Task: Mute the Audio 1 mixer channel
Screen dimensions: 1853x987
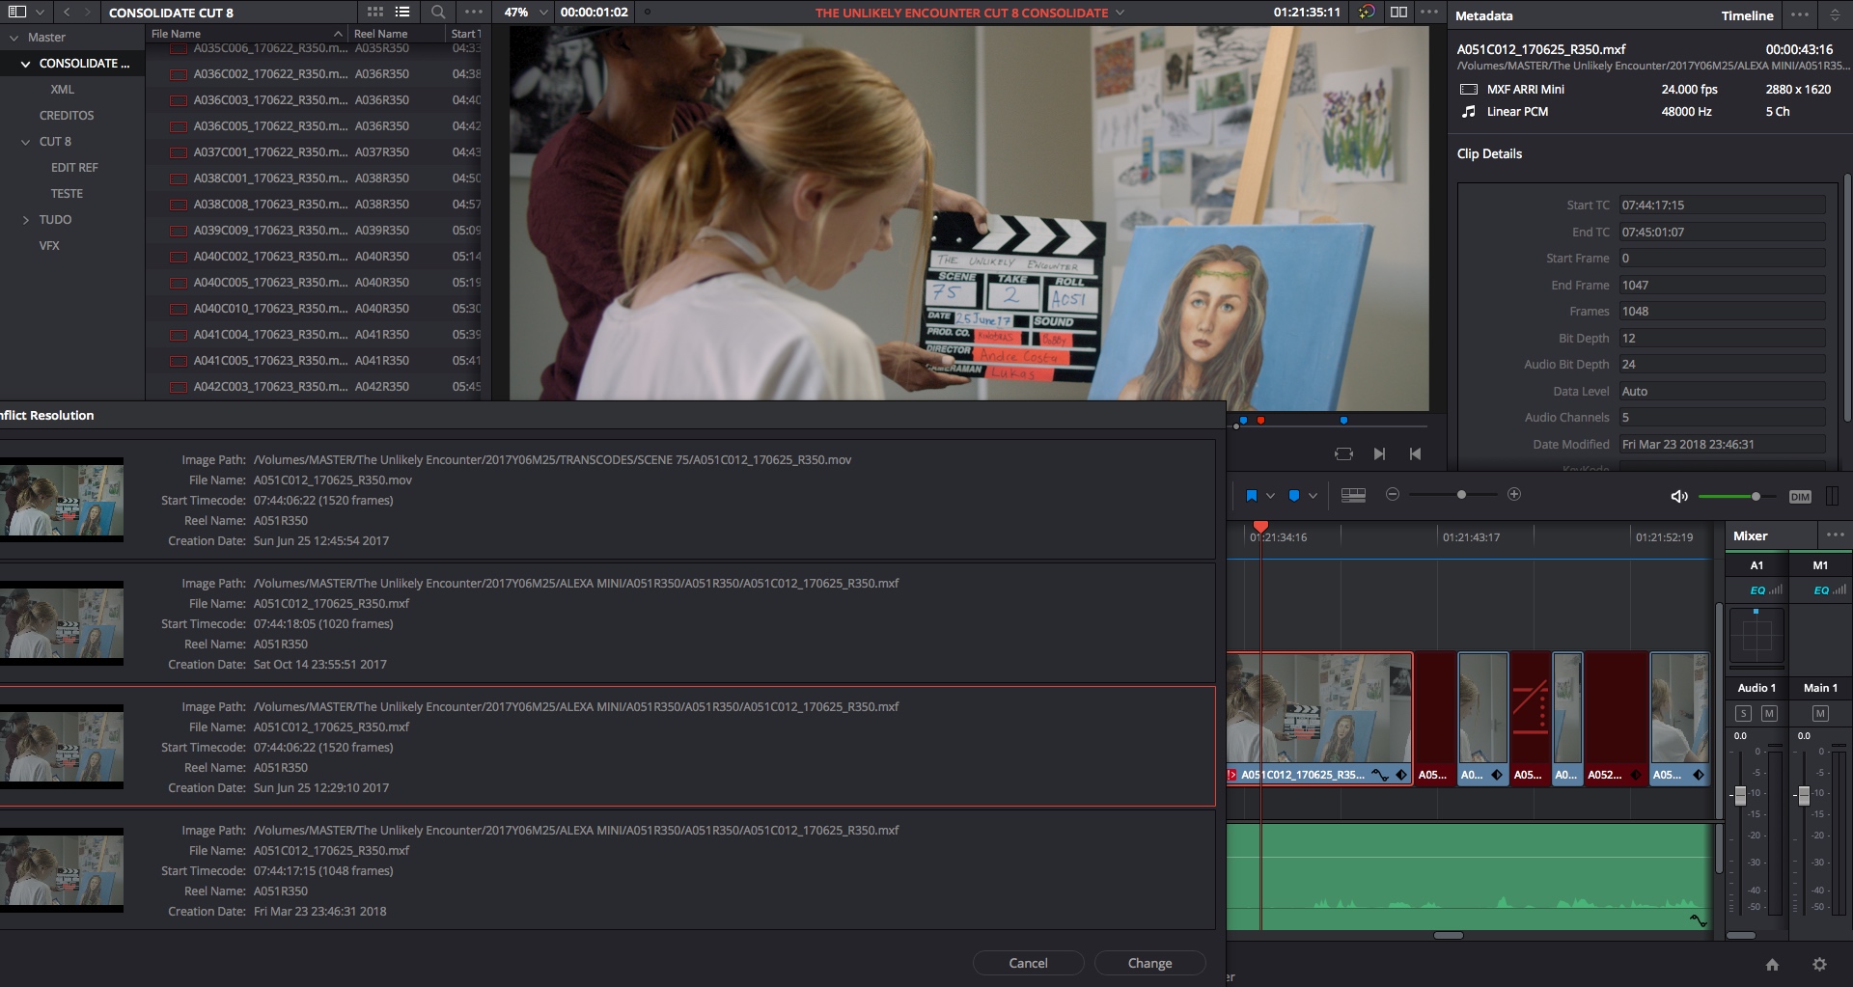Action: [x=1769, y=713]
